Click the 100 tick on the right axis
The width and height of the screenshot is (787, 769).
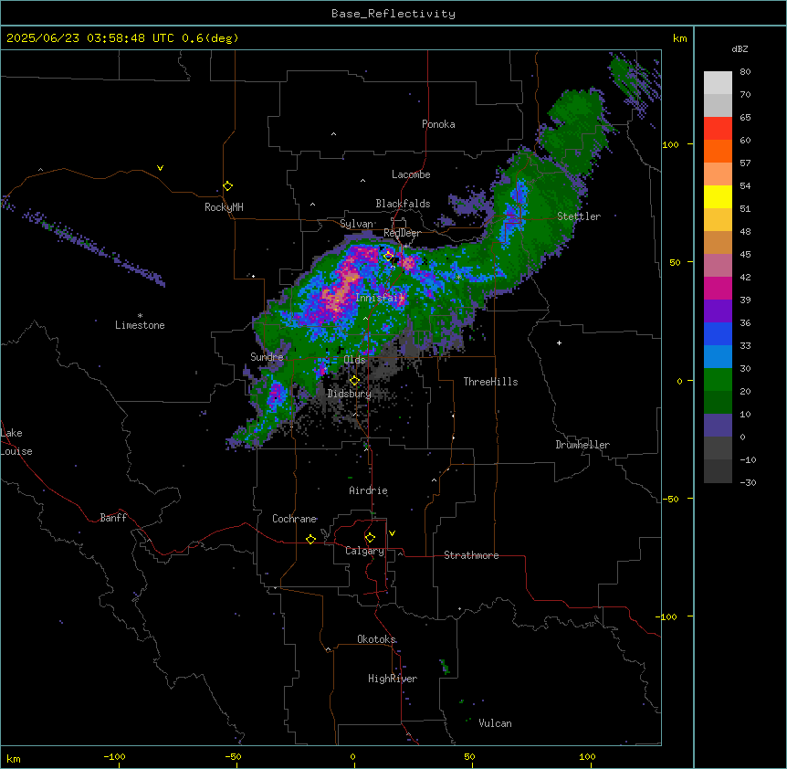[670, 144]
